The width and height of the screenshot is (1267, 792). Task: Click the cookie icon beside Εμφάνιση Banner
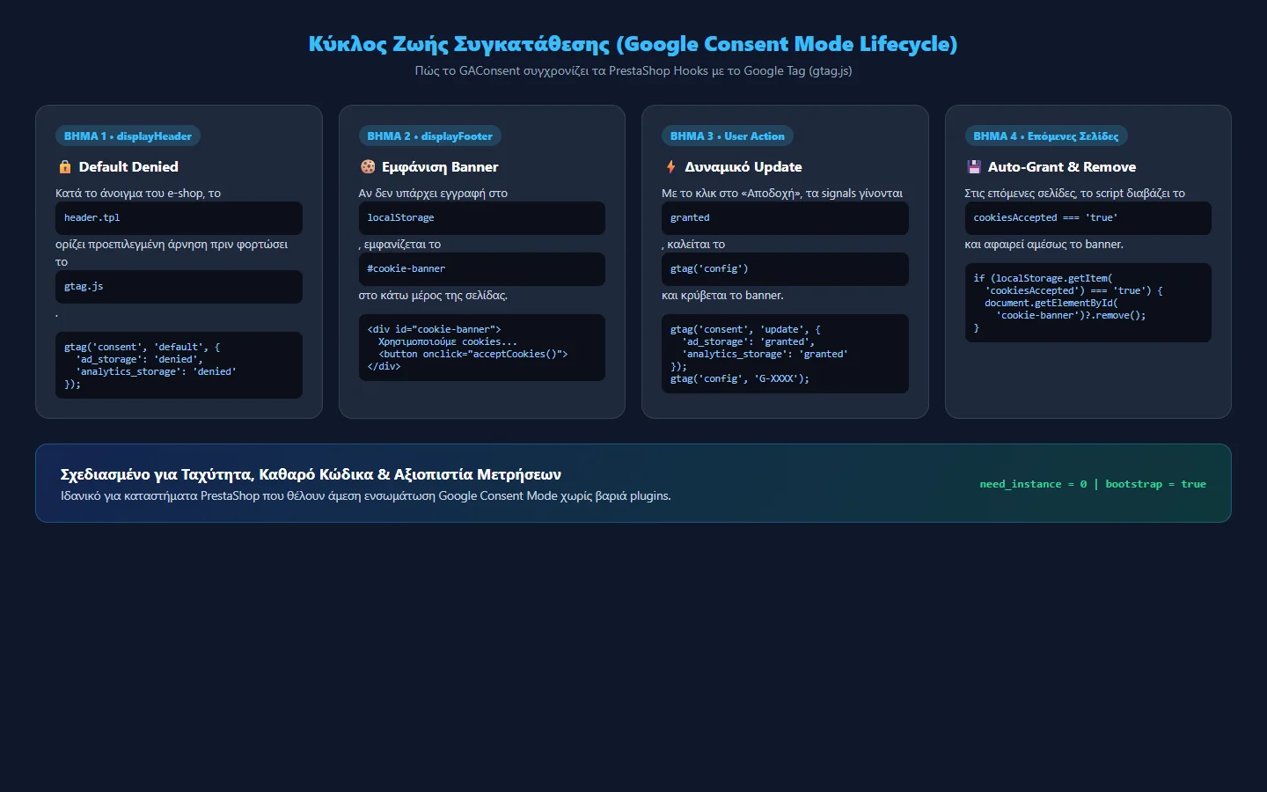pyautogui.click(x=368, y=167)
